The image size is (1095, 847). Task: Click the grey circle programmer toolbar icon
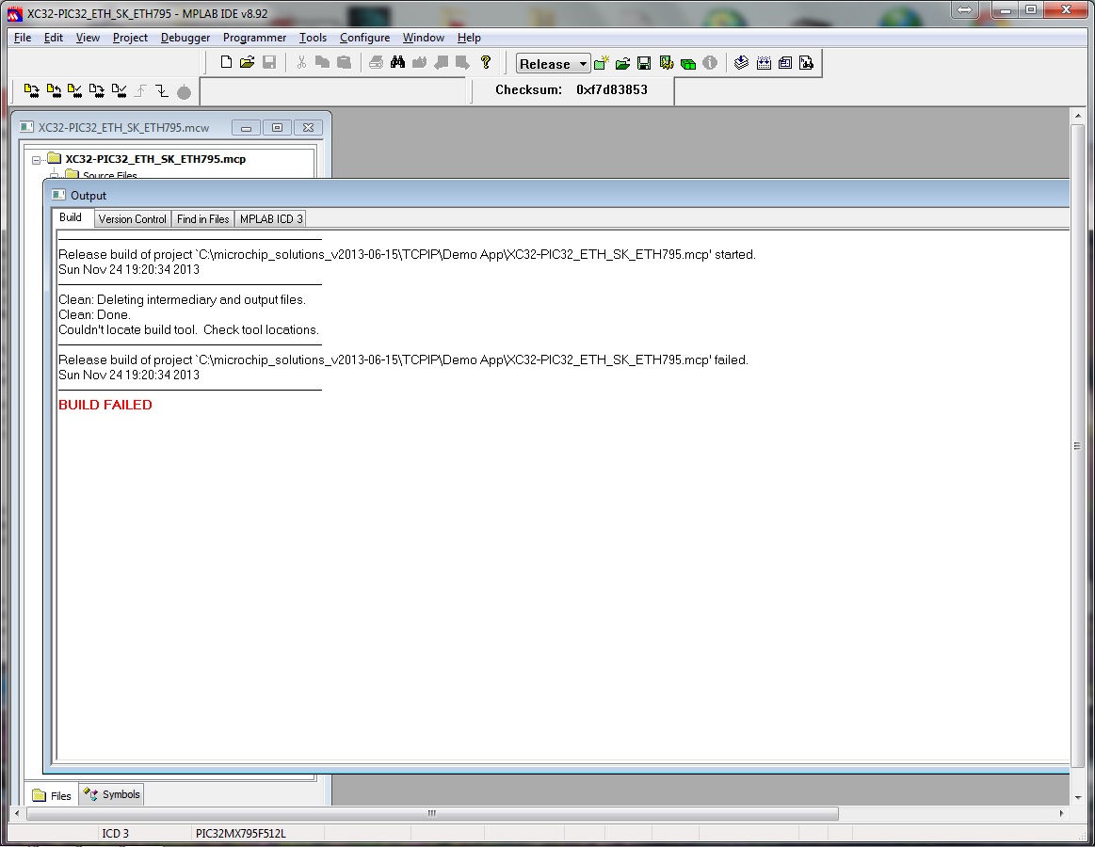[x=184, y=92]
